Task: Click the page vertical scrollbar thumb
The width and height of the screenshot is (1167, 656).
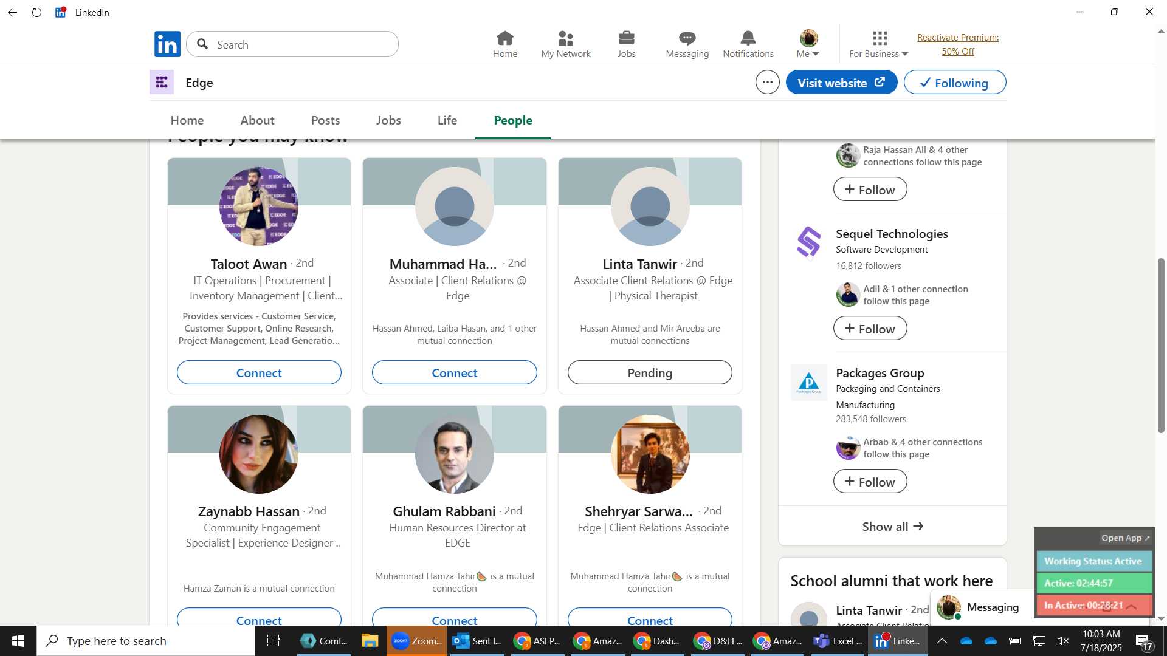Action: [x=1161, y=345]
